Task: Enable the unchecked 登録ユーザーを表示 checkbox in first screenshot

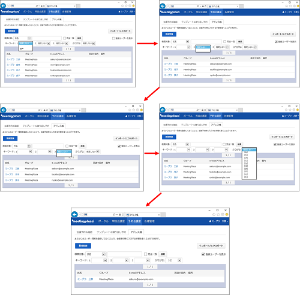Action: [113, 38]
